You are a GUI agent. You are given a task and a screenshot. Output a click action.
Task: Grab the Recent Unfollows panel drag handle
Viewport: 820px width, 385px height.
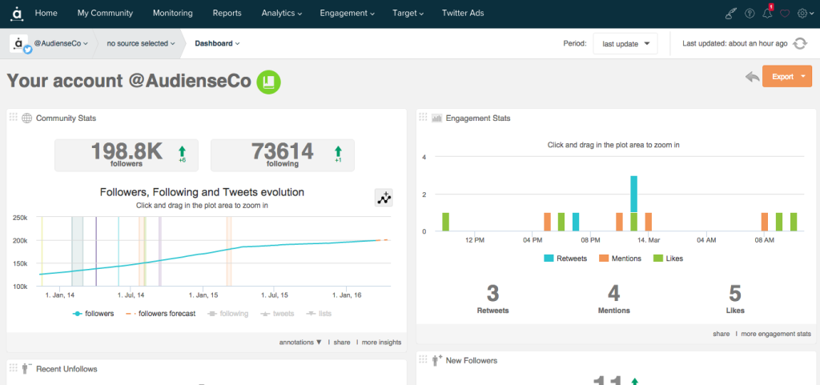pos(14,367)
